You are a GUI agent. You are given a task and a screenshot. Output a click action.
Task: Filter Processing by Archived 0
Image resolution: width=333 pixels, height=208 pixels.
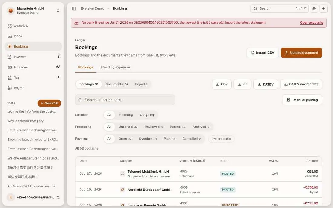pyautogui.click(x=201, y=127)
